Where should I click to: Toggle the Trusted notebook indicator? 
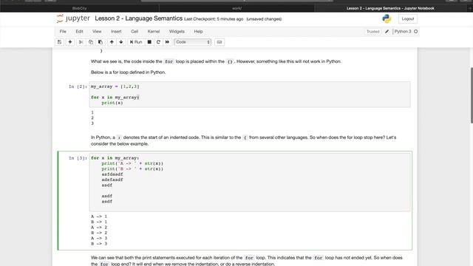pyautogui.click(x=372, y=31)
